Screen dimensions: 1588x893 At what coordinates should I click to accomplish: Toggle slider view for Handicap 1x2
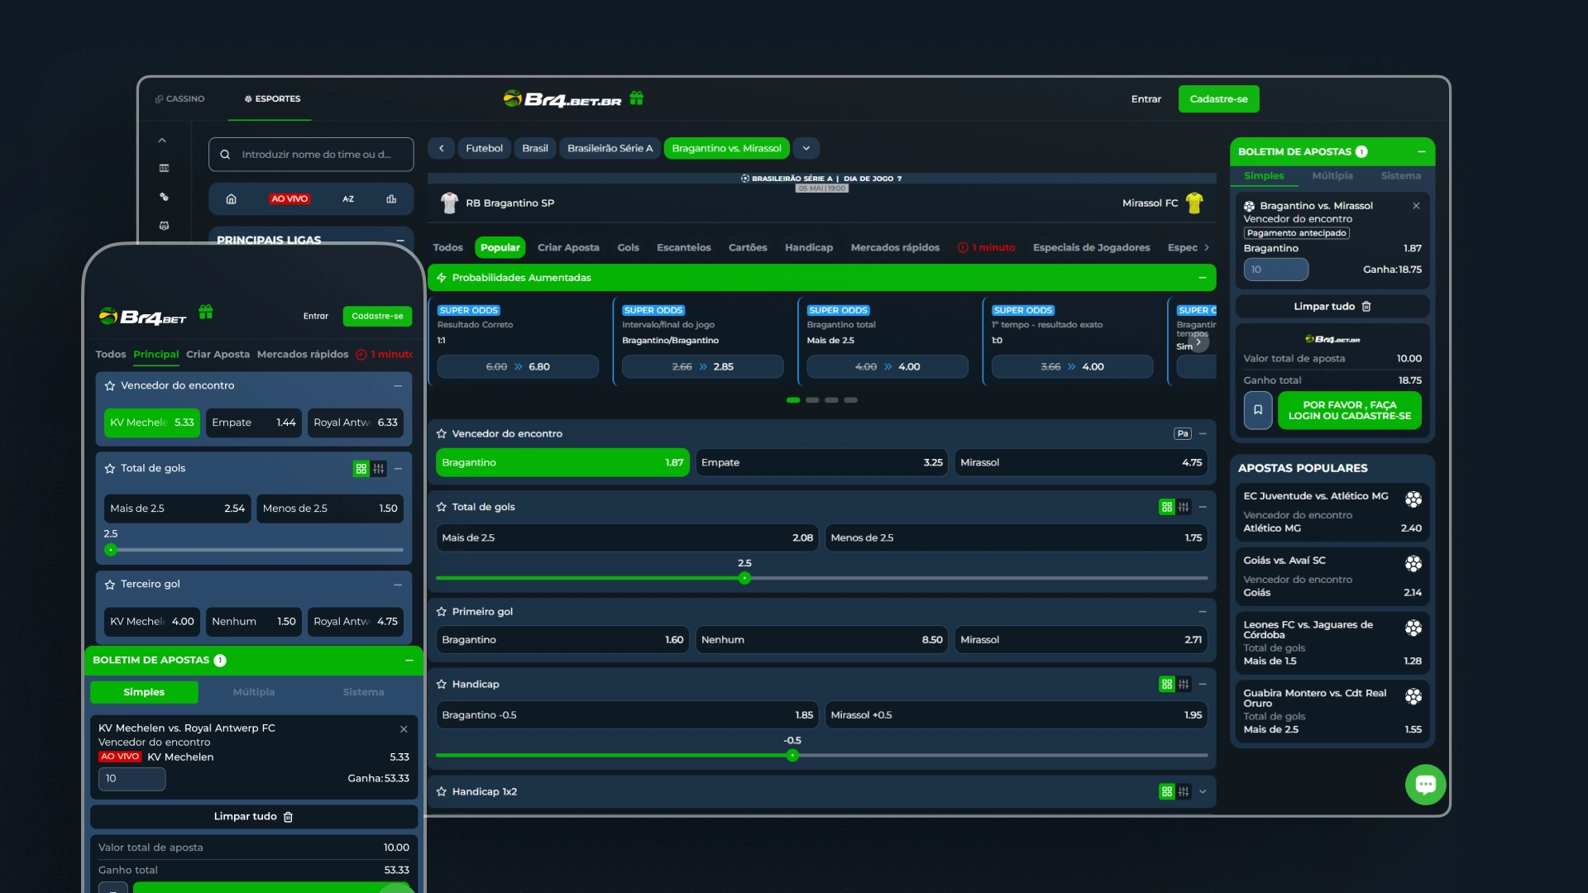click(1184, 792)
